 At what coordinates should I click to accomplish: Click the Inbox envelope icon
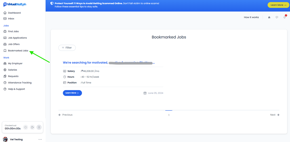click(x=5, y=18)
